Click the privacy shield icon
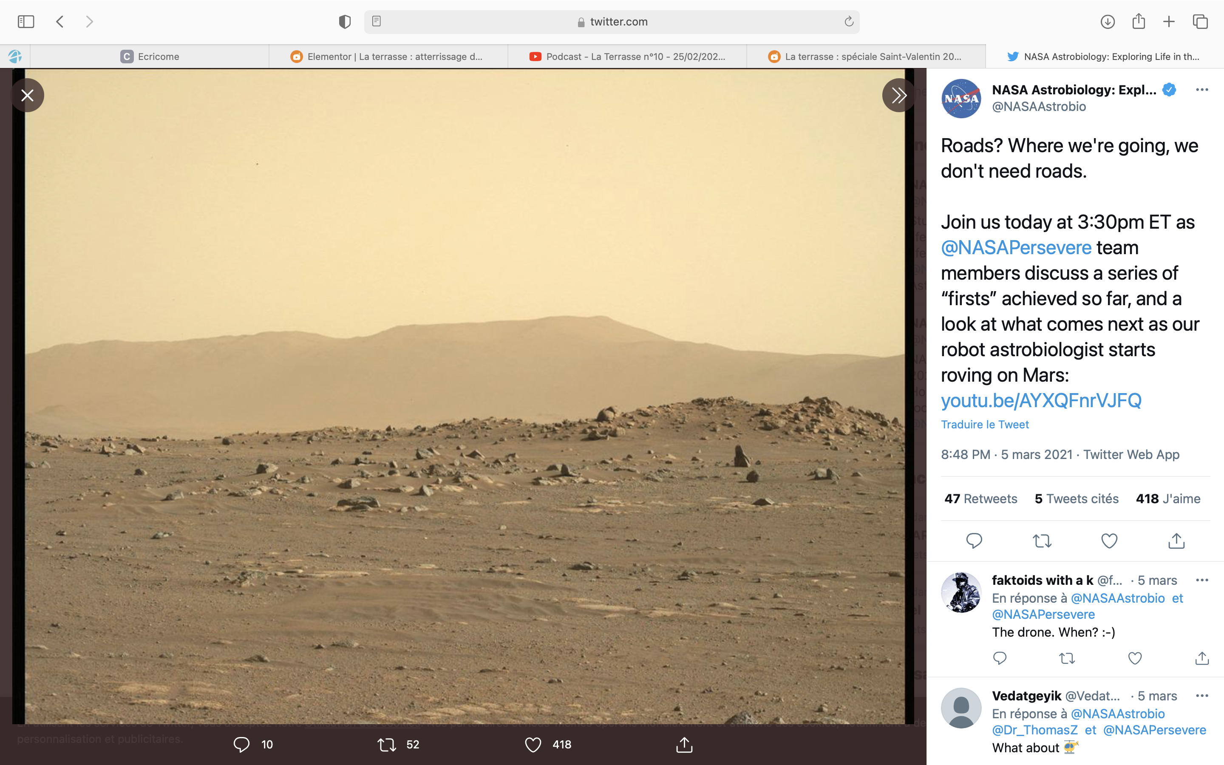The height and width of the screenshot is (765, 1224). (x=344, y=22)
